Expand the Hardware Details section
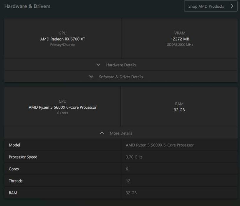Image resolution: width=240 pixels, height=206 pixels. tap(121, 65)
